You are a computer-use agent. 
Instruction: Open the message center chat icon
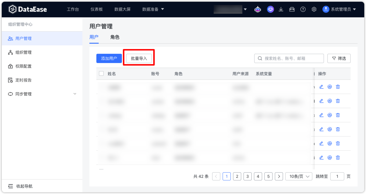click(x=270, y=9)
